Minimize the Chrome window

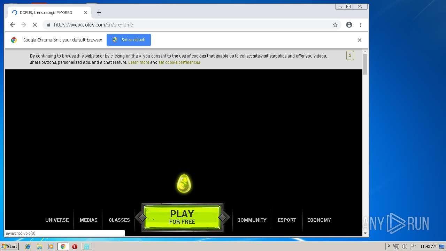click(340, 7)
